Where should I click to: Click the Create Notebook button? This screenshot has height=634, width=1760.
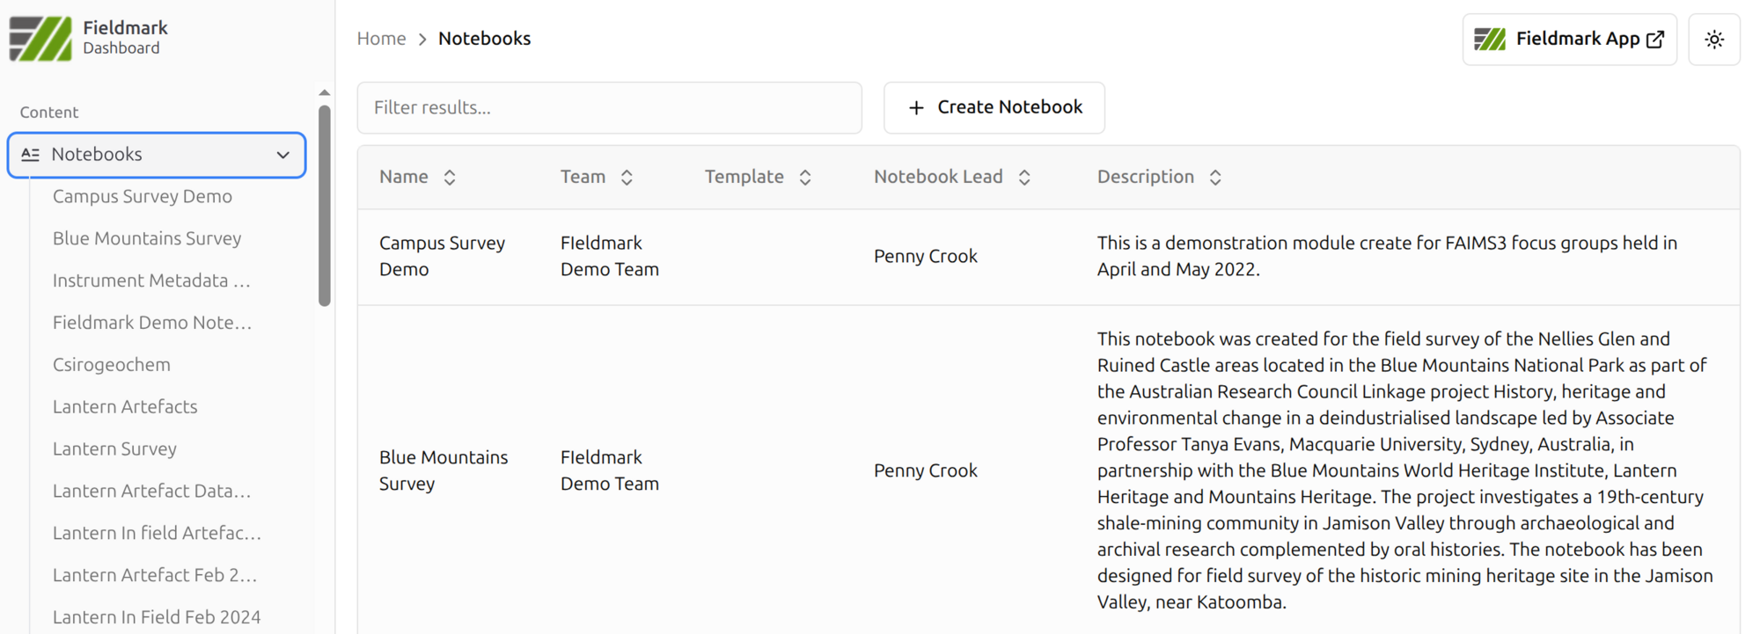(x=994, y=107)
